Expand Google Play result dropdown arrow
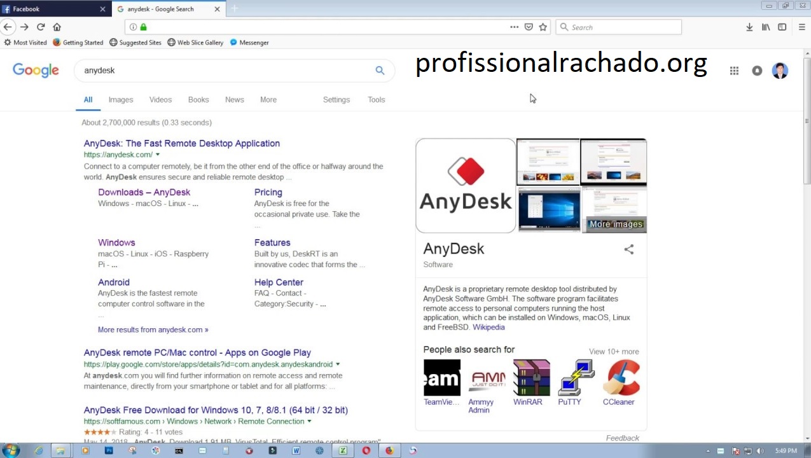811x458 pixels. [338, 364]
